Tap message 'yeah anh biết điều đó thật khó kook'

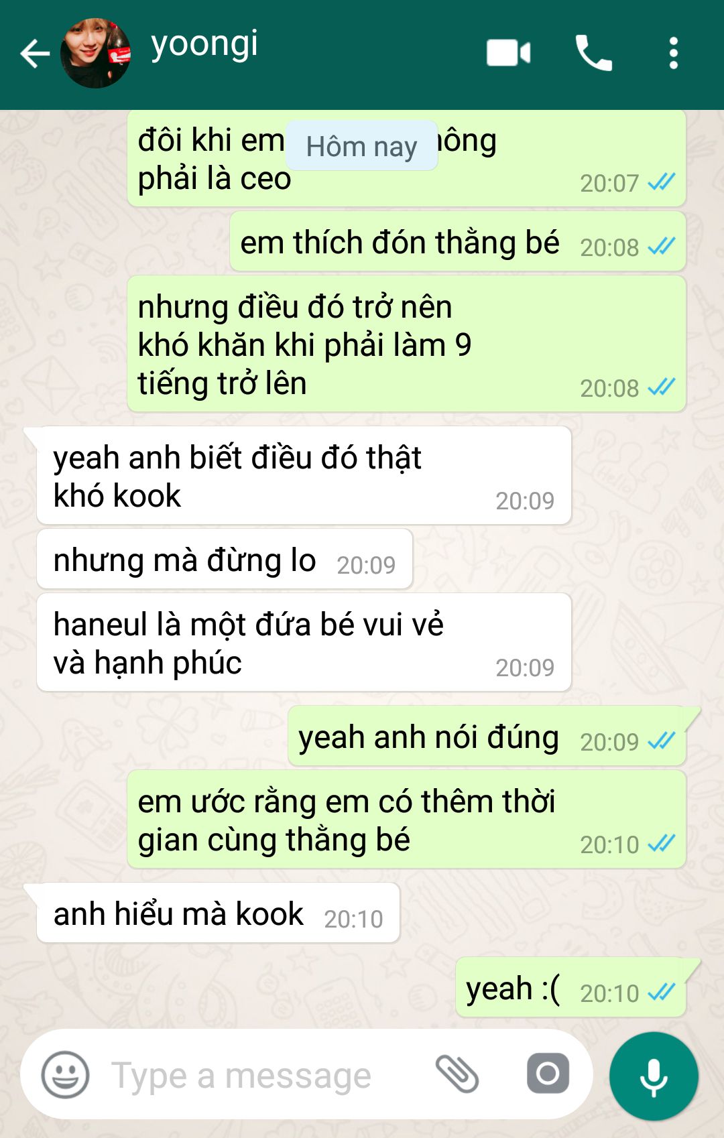coord(304,475)
